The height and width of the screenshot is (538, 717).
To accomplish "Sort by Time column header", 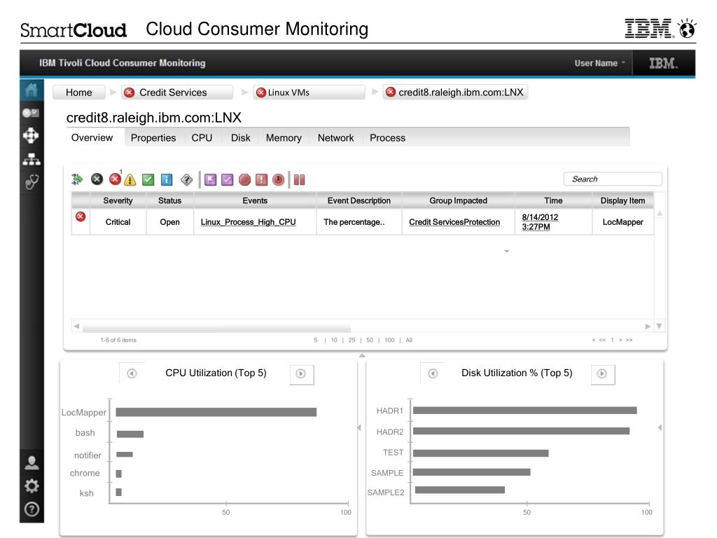I will coord(553,200).
